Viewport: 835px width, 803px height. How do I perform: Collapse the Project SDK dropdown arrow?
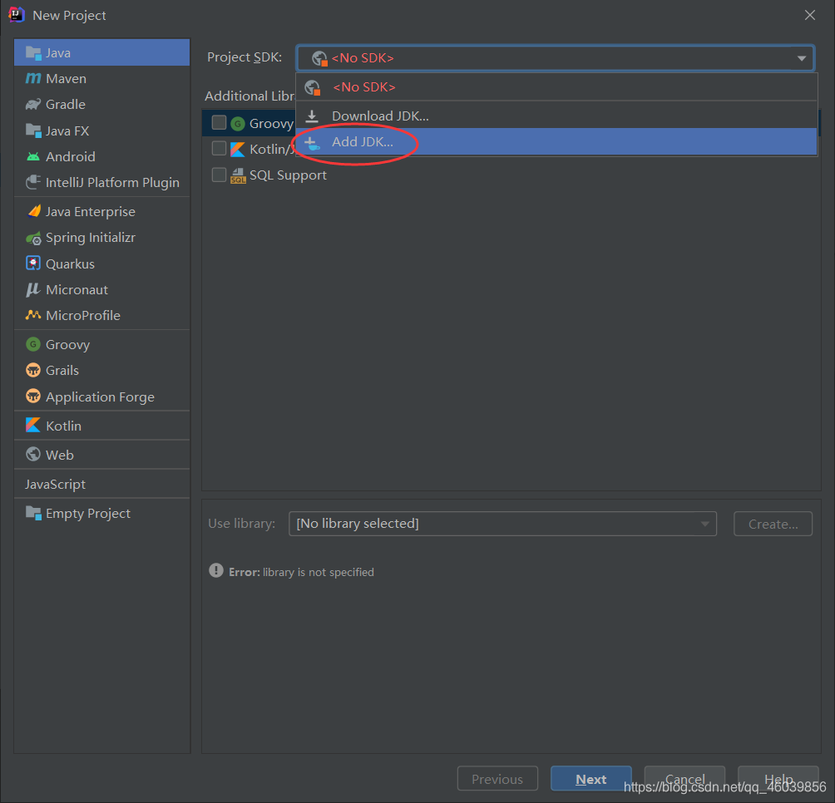click(x=802, y=58)
